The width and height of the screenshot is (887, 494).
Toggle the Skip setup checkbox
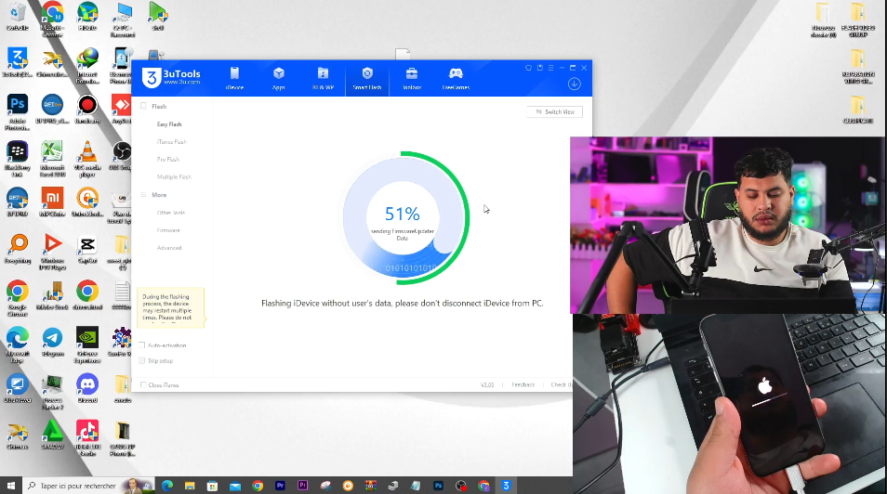pyautogui.click(x=142, y=360)
